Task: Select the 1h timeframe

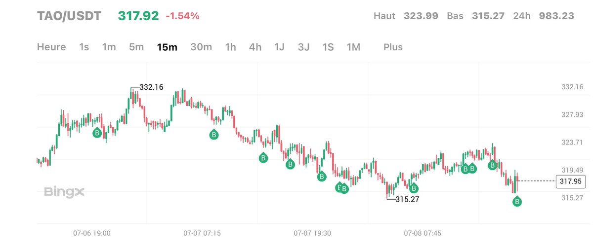Action: 230,47
